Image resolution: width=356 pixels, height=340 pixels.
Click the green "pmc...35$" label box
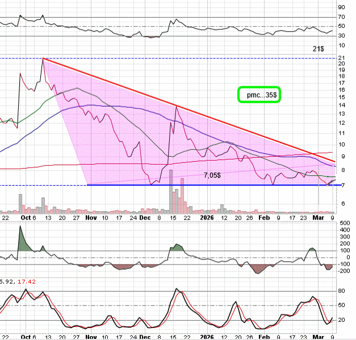(259, 95)
